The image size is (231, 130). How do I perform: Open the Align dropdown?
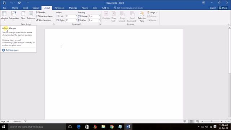click(x=152, y=12)
